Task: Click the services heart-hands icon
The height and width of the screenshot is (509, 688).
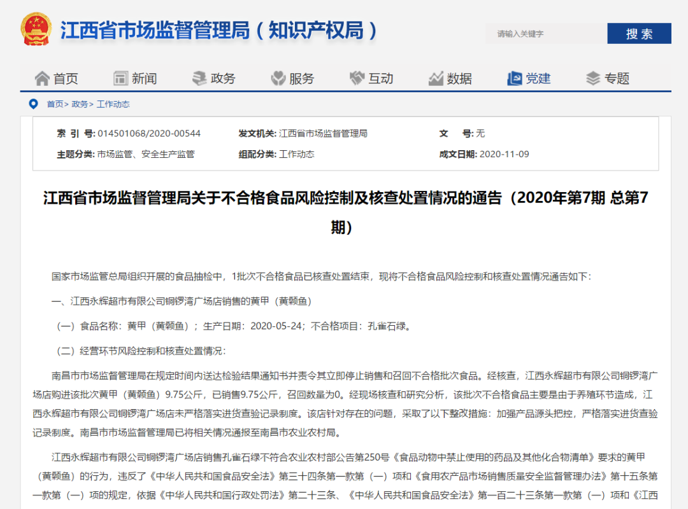Action: point(278,78)
